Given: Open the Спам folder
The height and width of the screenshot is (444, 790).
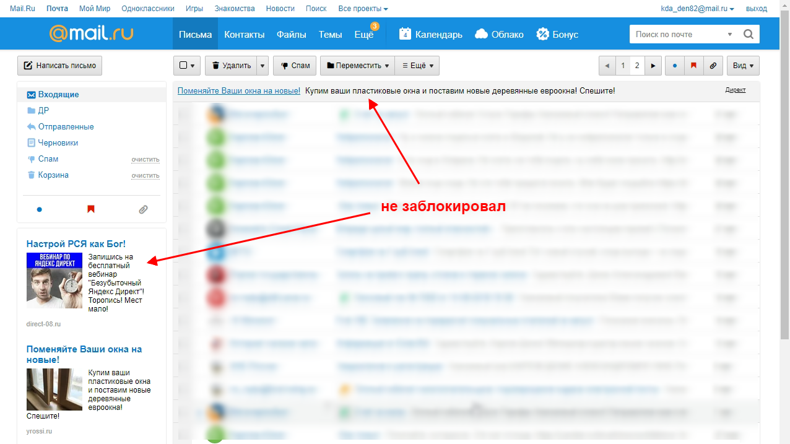Looking at the screenshot, I should pyautogui.click(x=48, y=159).
